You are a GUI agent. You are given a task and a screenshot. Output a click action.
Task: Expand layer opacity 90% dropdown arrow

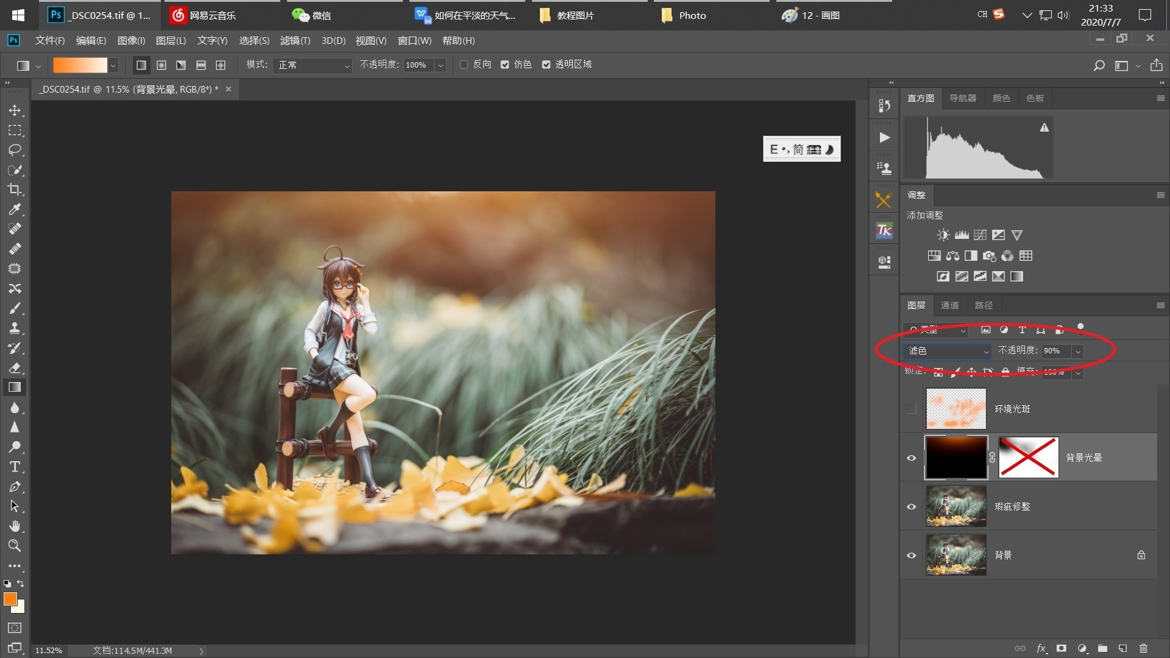pos(1077,351)
